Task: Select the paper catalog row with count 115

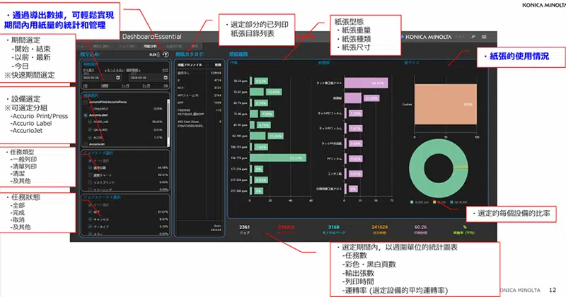Action: click(200, 112)
